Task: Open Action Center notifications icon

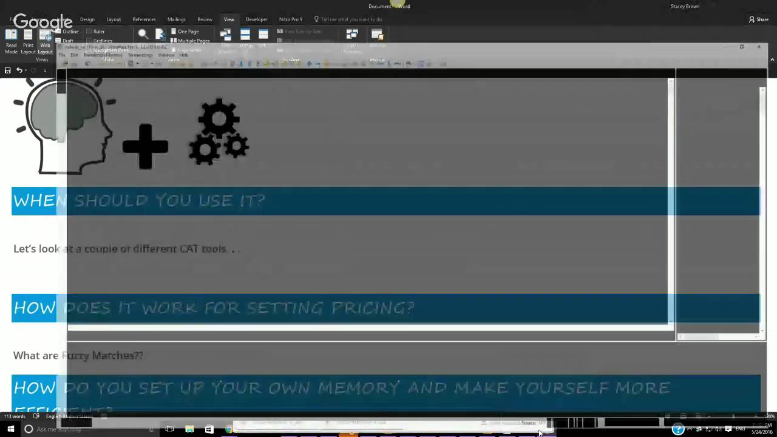Action: click(x=728, y=429)
